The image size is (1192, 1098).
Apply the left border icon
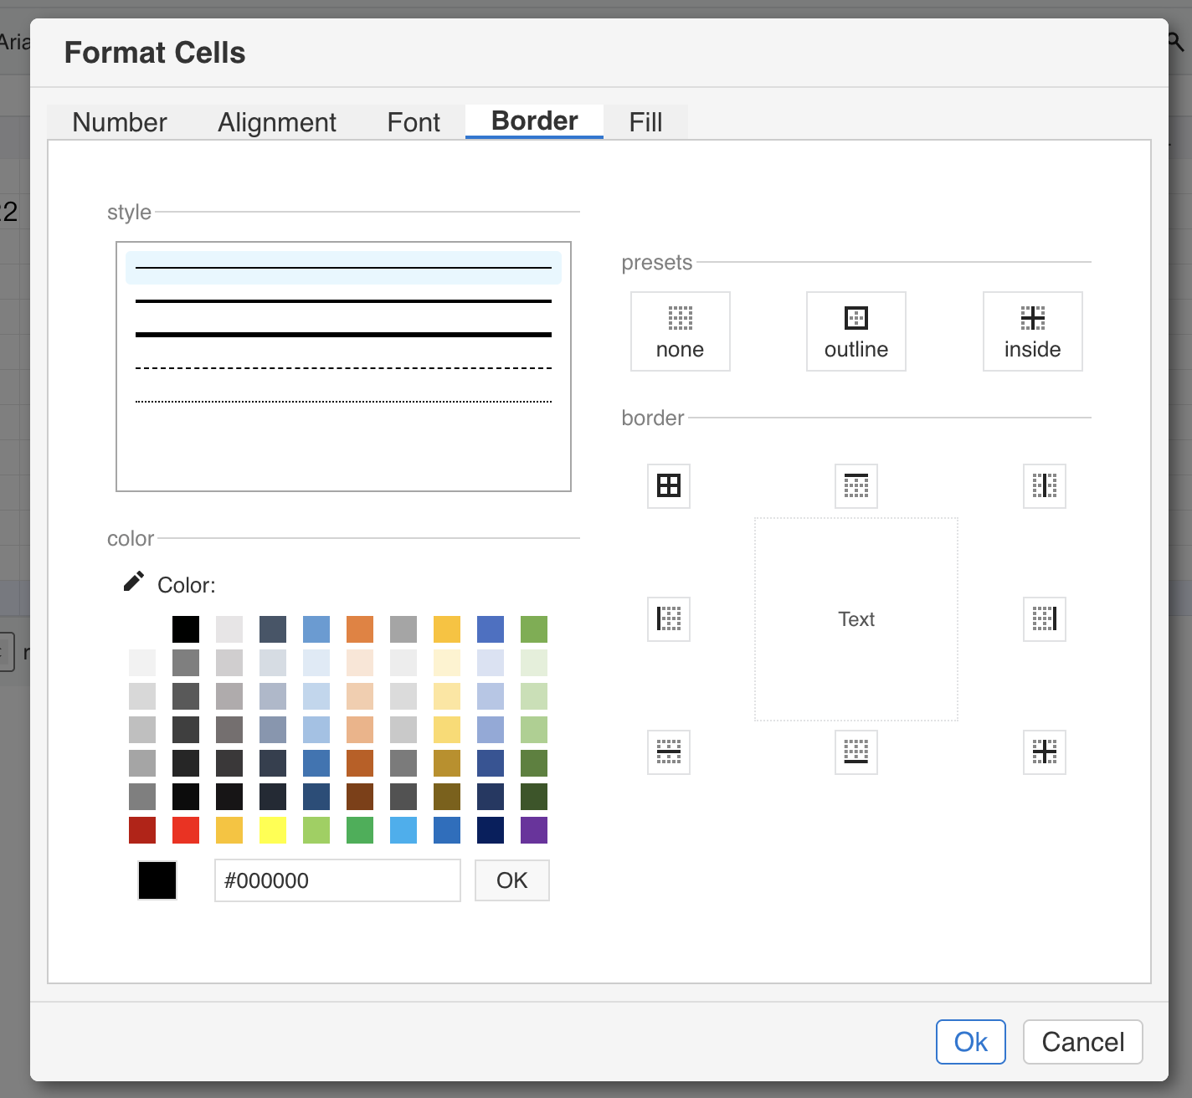668,619
